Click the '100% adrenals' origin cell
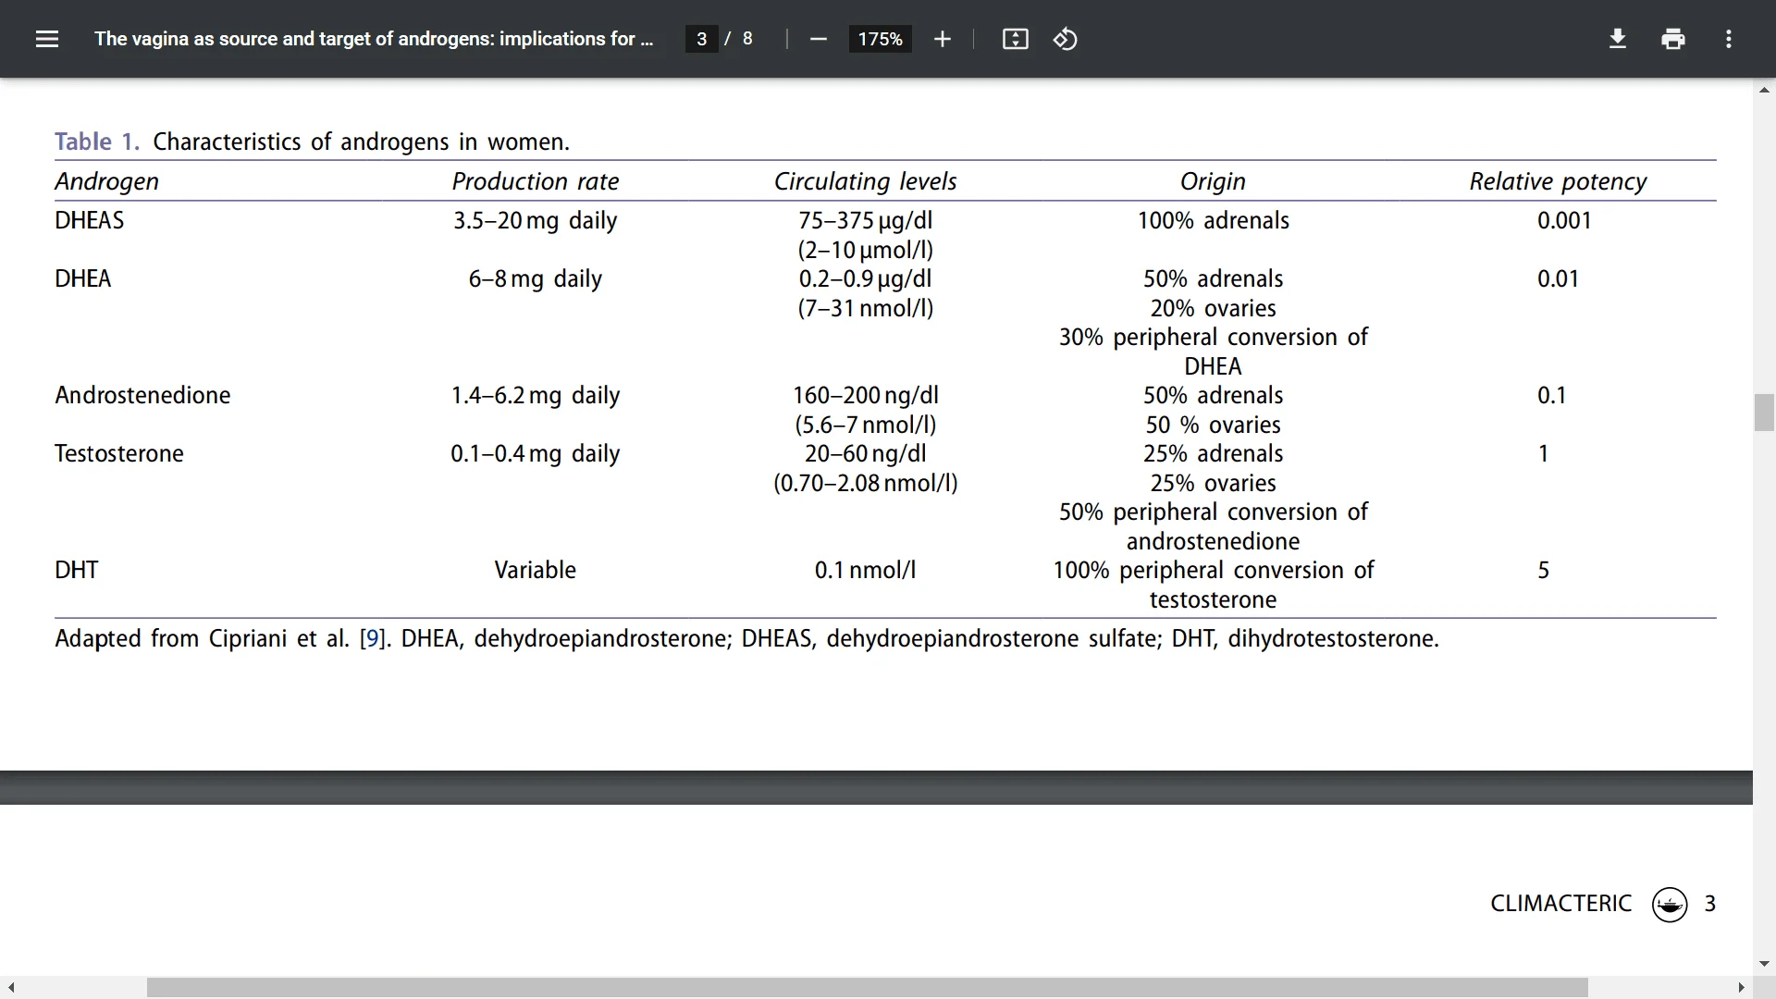This screenshot has height=999, width=1776. [x=1213, y=220]
